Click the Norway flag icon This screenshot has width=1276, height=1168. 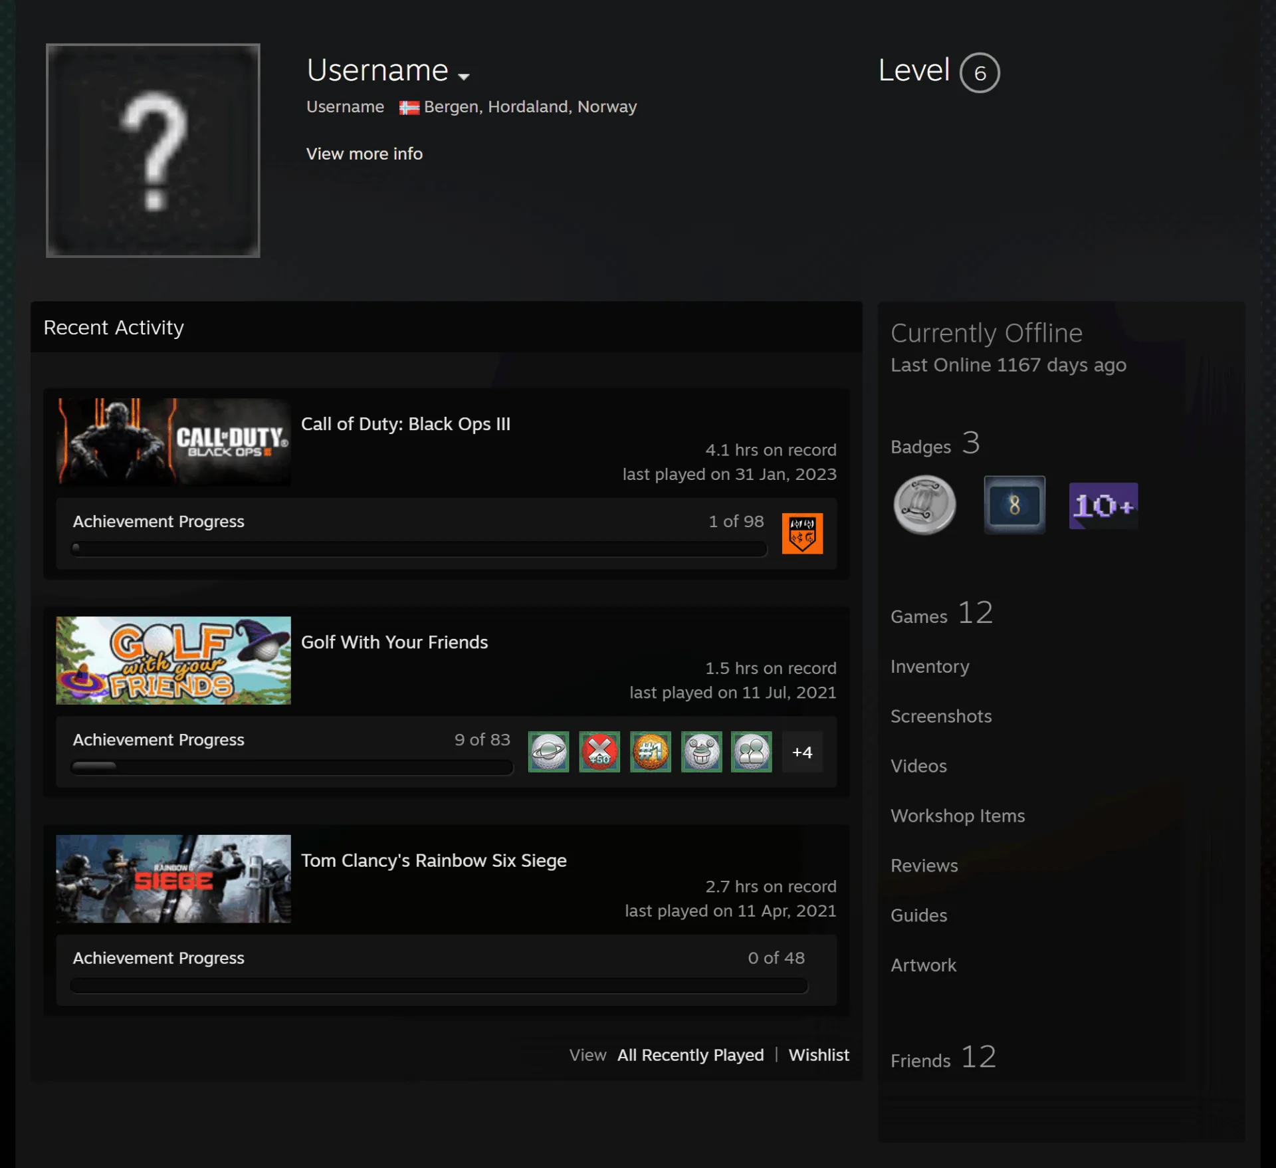coord(409,108)
